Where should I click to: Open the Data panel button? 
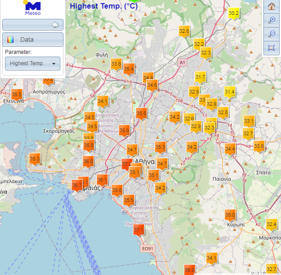pyautogui.click(x=32, y=40)
